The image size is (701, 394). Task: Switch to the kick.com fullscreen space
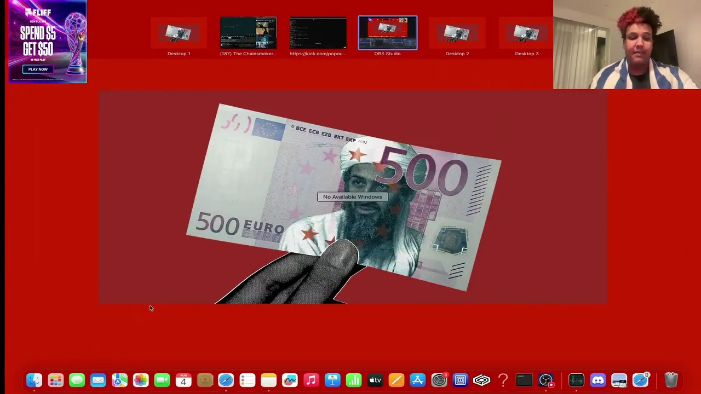[x=318, y=33]
